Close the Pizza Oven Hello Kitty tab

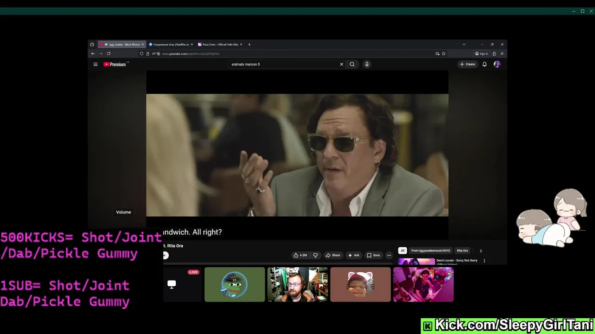241,45
